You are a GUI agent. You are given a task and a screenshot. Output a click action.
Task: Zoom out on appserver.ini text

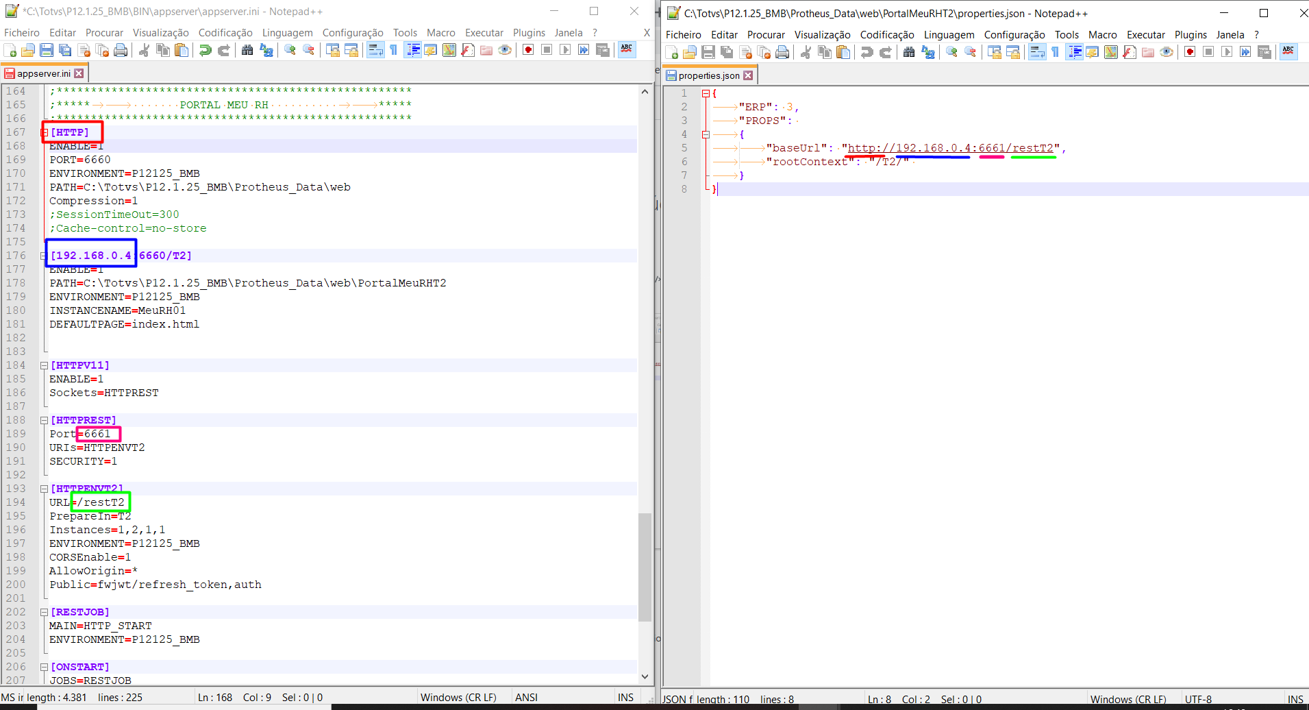coord(309,50)
